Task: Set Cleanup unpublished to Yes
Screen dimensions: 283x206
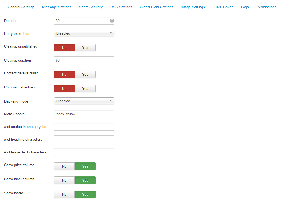Action: pyautogui.click(x=85, y=48)
